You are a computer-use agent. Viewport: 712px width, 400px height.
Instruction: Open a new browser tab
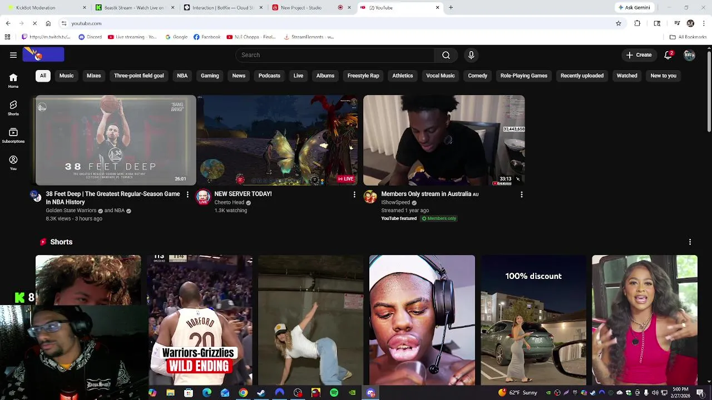pyautogui.click(x=451, y=8)
